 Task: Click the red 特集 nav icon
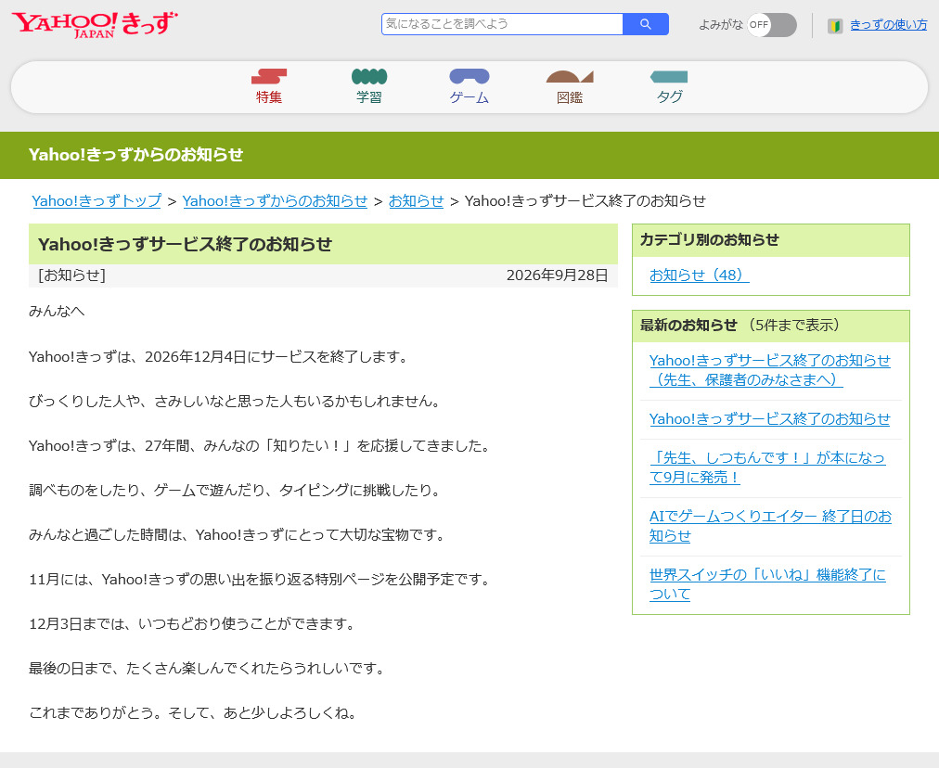pos(269,76)
